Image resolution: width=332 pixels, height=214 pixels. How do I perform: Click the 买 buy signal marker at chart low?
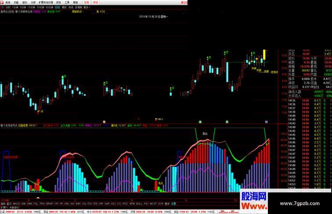point(42,111)
